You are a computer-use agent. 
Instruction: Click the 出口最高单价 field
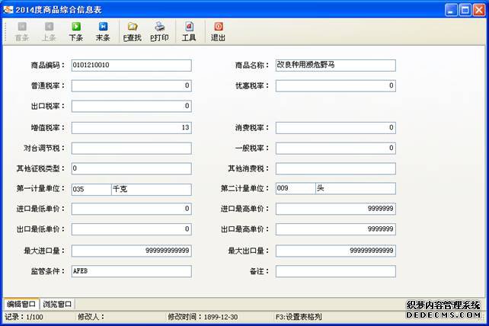[335, 230]
